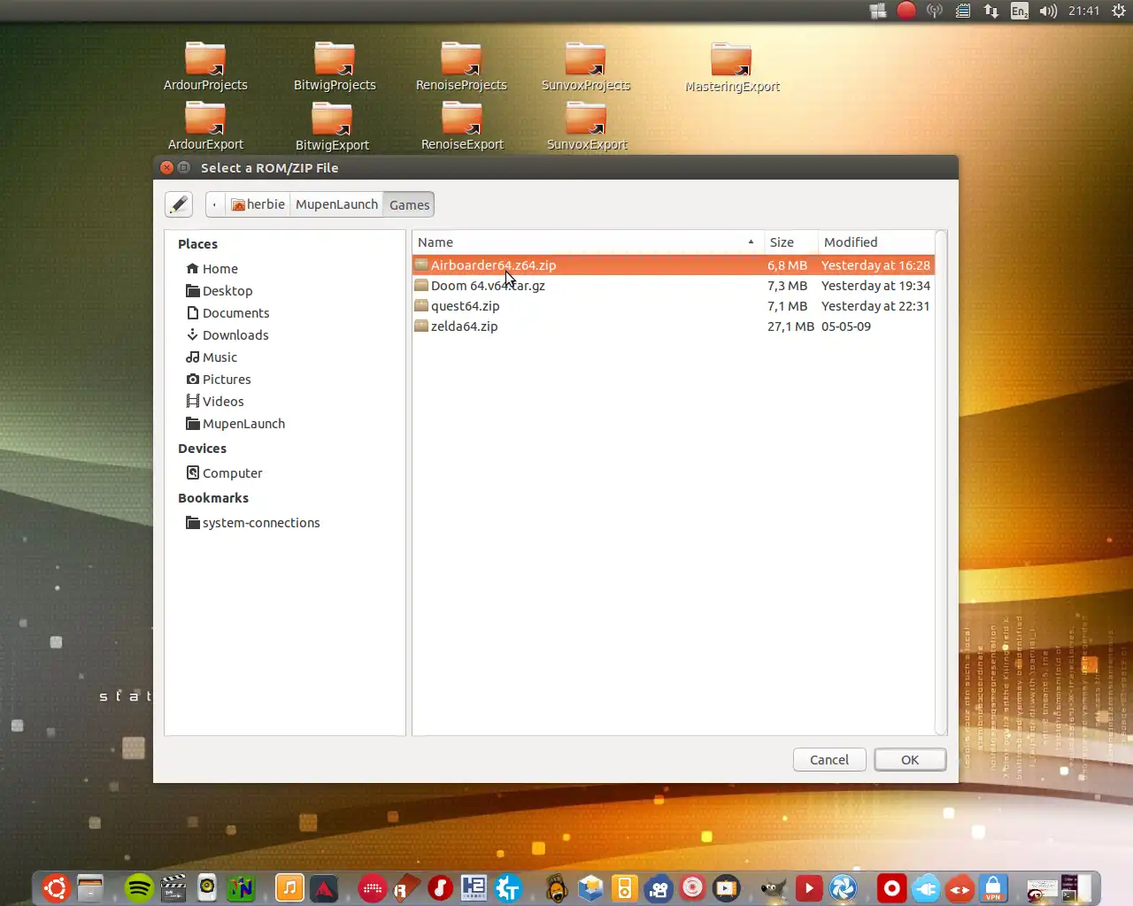This screenshot has height=906, width=1133.
Task: Sort files by the Name column header
Action: (584, 242)
